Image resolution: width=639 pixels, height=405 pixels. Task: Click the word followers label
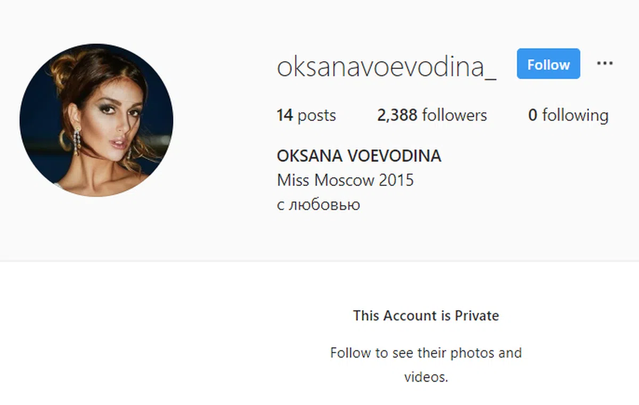[454, 115]
